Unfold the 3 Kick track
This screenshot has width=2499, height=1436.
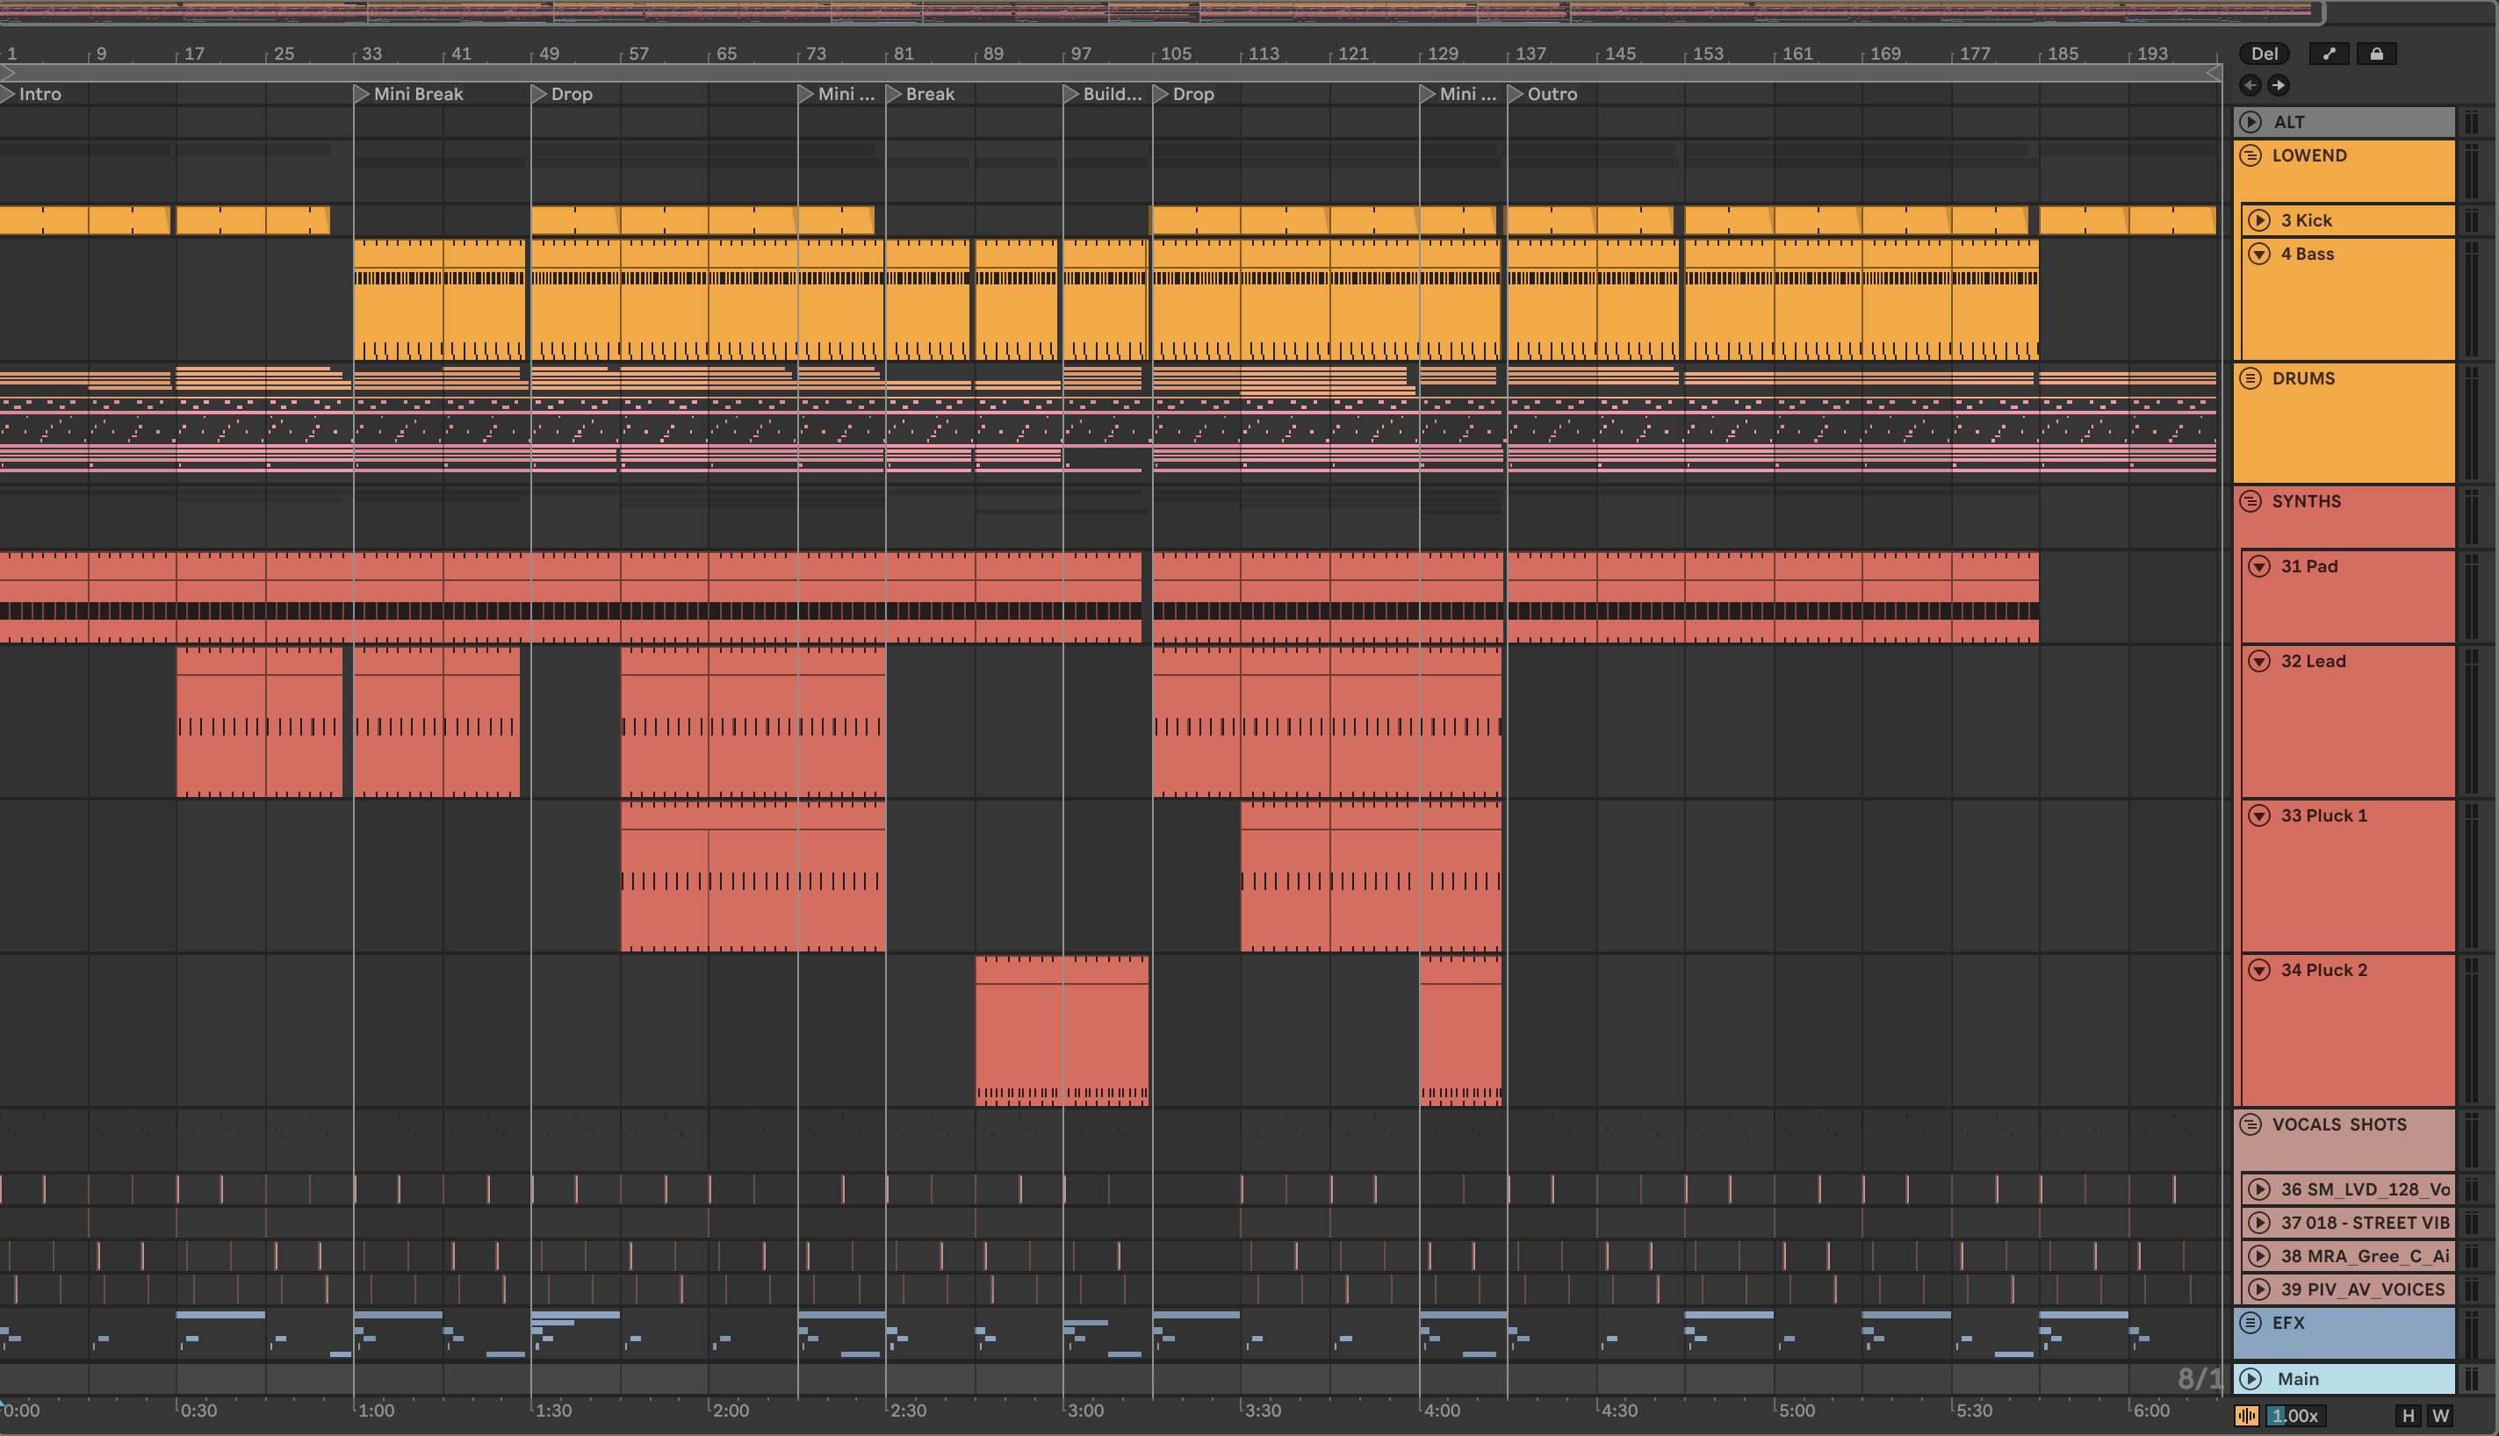pos(2259,221)
